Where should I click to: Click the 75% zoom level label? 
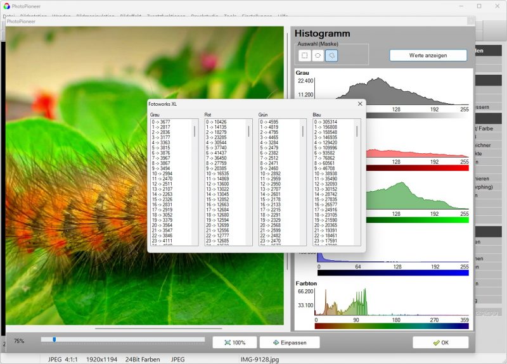pos(19,341)
